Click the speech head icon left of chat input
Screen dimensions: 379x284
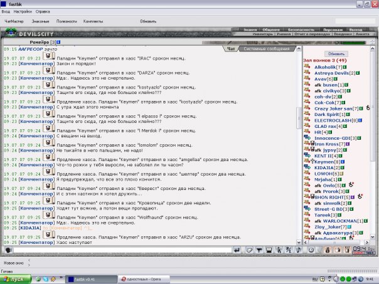8,250
